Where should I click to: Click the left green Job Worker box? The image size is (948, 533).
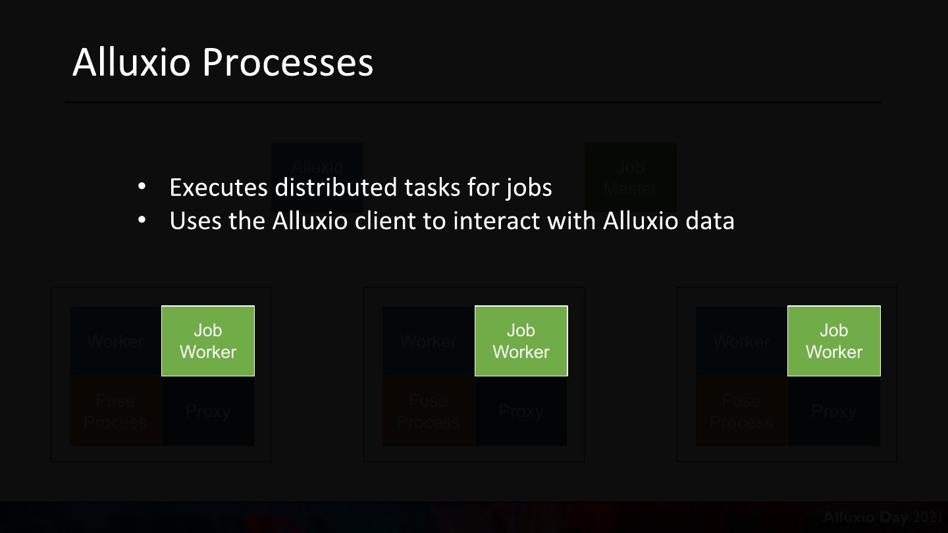click(x=208, y=341)
